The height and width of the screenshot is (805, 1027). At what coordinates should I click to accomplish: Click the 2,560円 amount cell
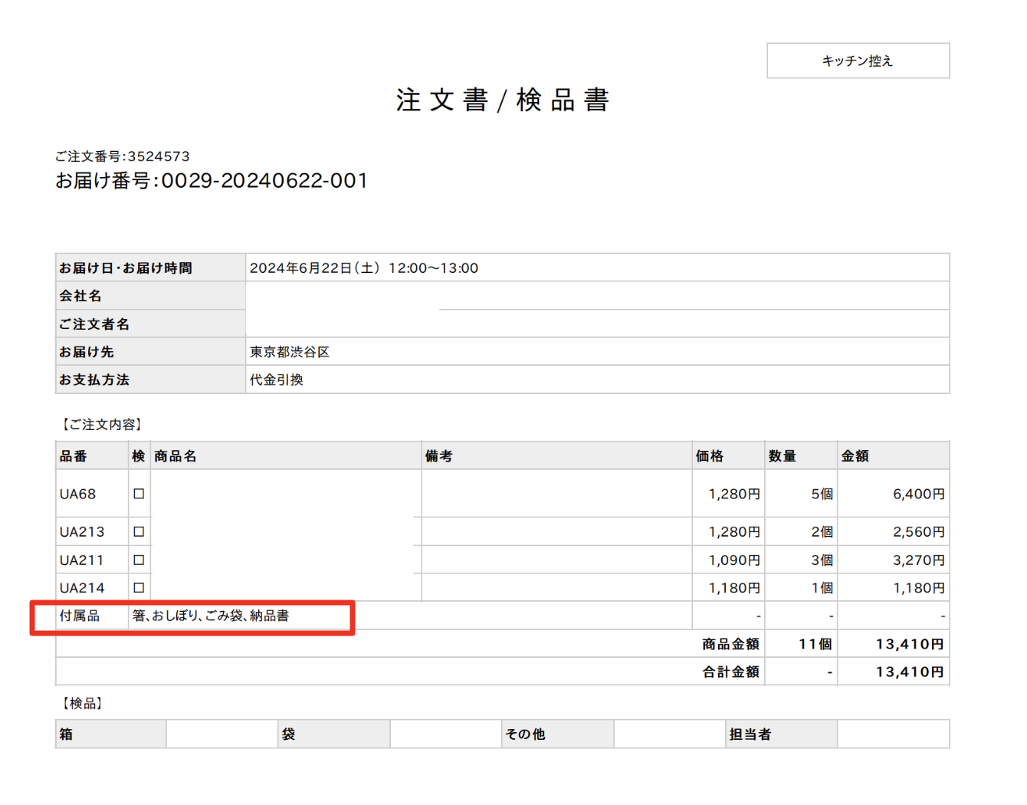[x=894, y=531]
